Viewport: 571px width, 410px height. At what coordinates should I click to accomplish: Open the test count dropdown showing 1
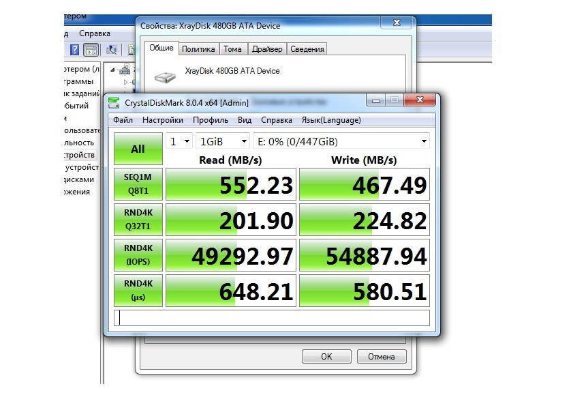[x=179, y=141]
